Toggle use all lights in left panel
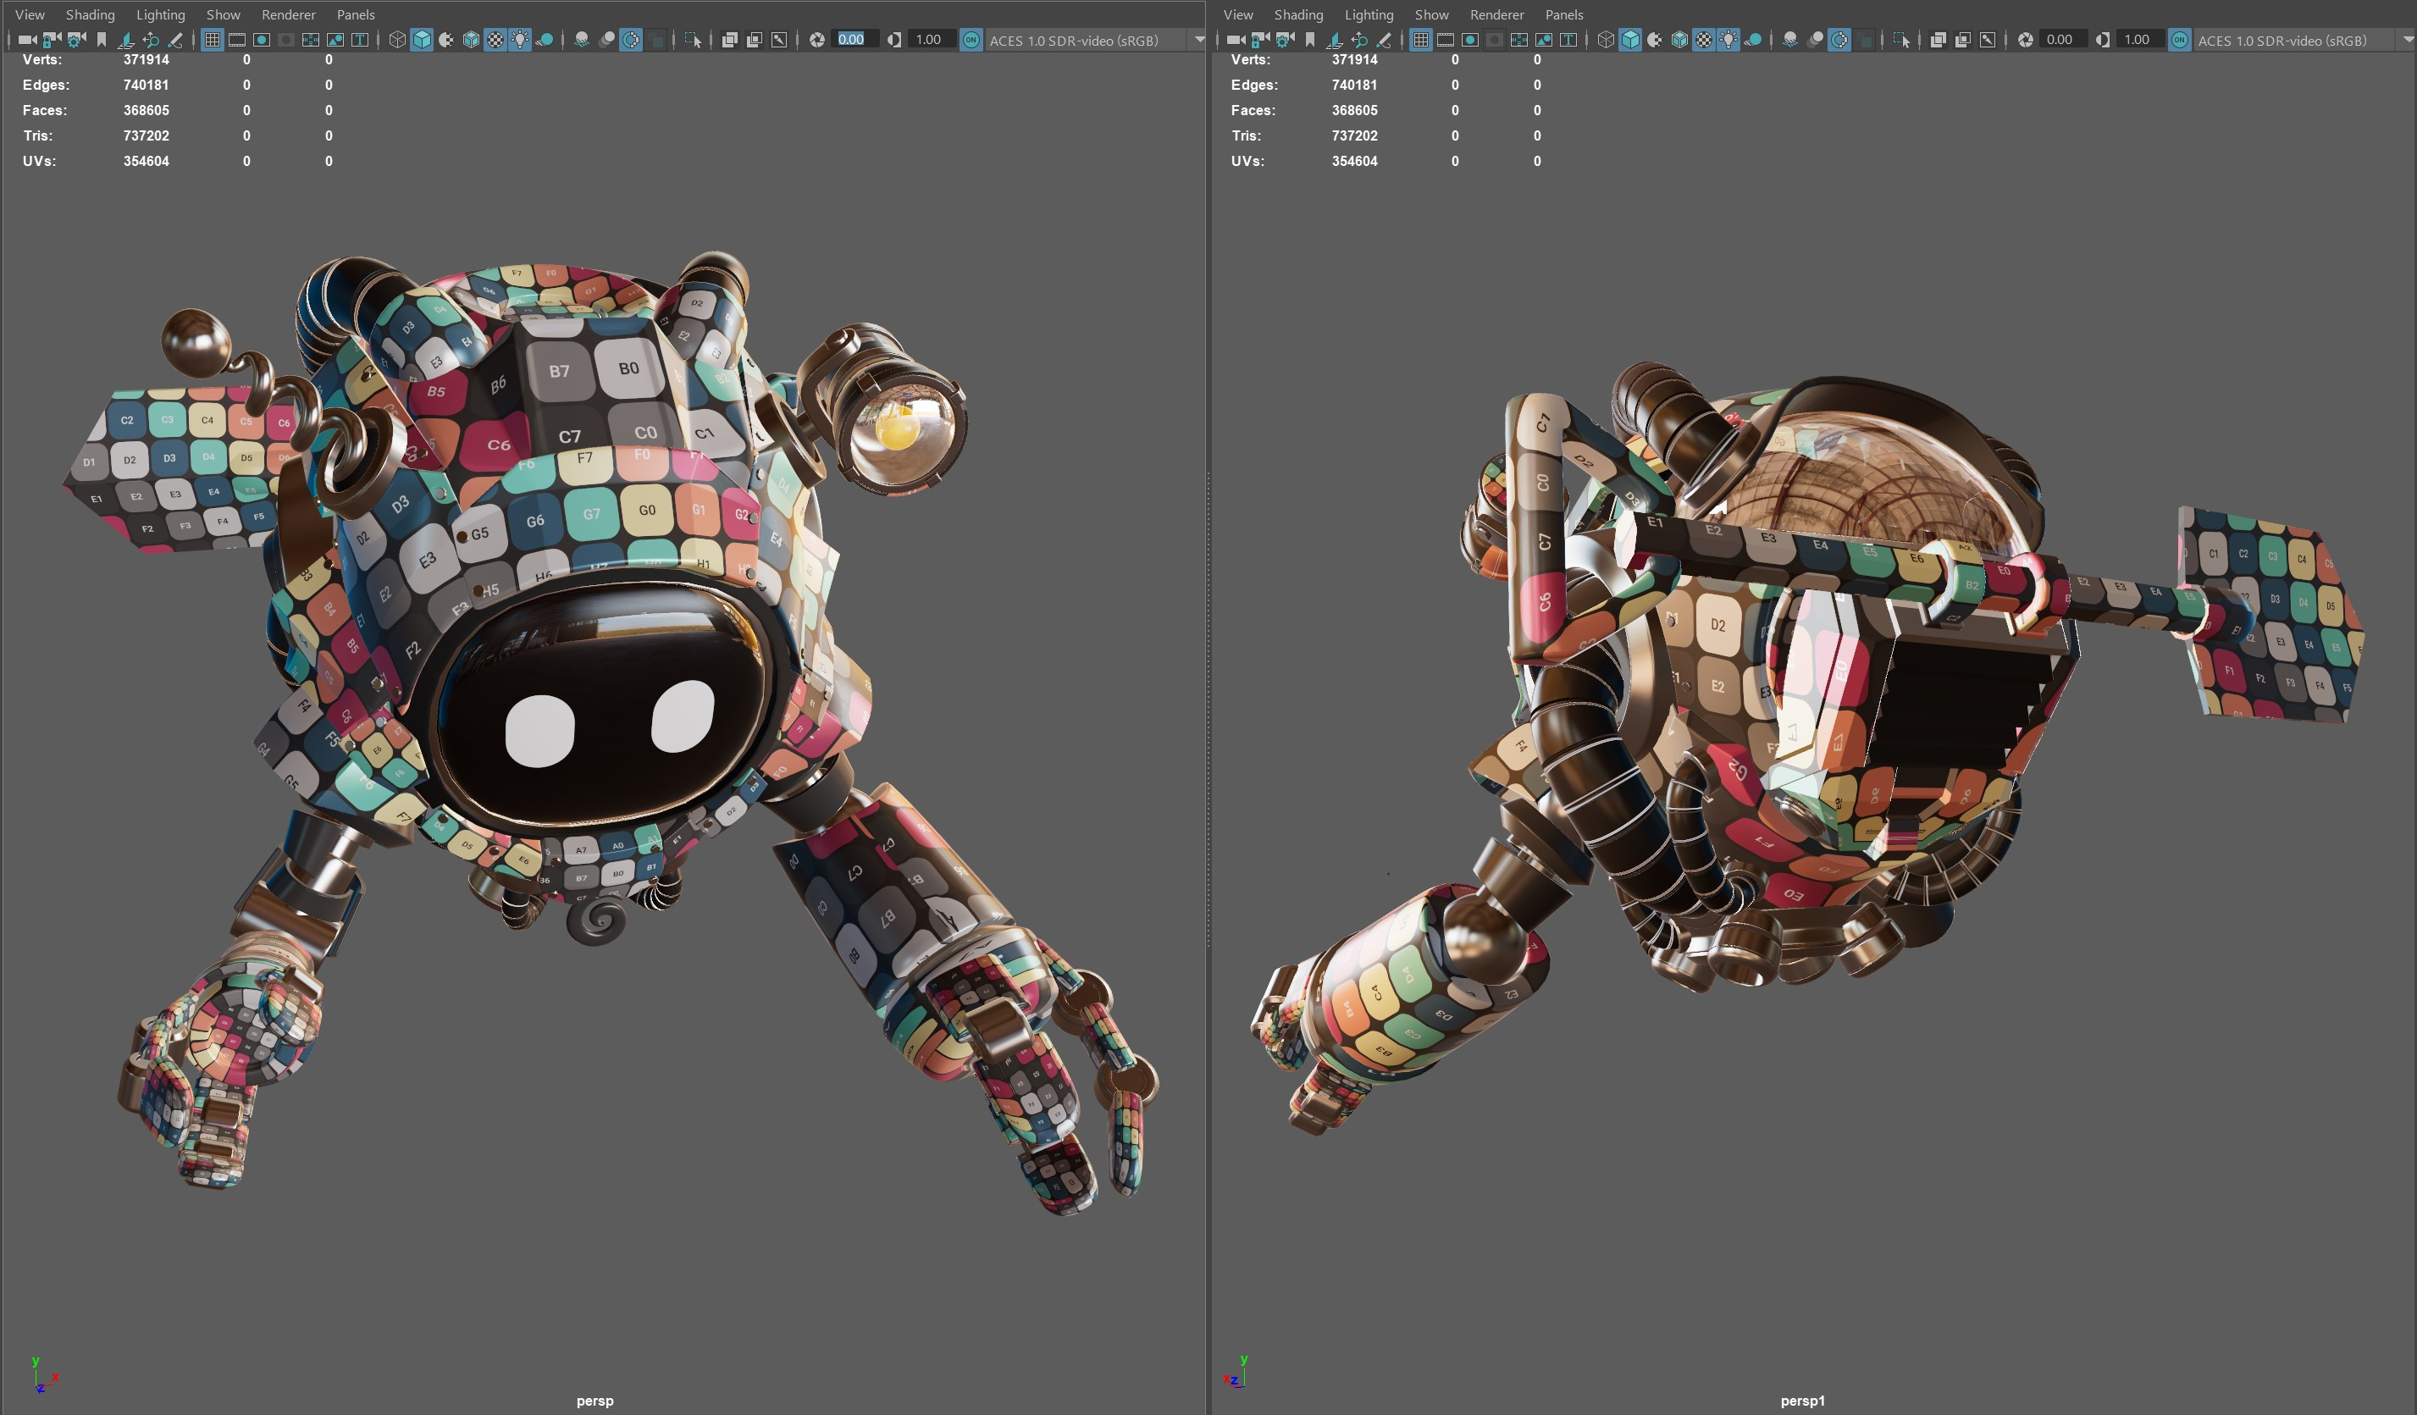Viewport: 2417px width, 1415px height. coord(520,39)
